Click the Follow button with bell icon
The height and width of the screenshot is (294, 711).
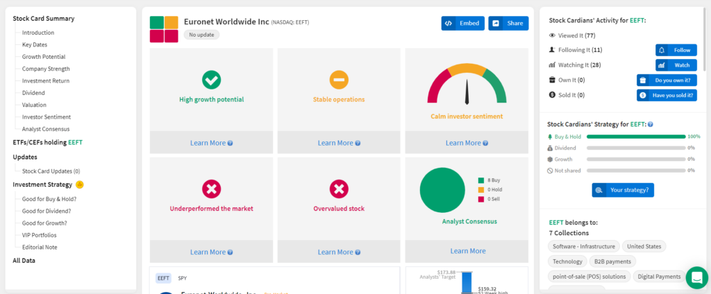(676, 50)
